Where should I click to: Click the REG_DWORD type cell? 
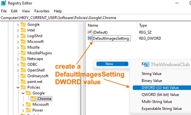150,38
